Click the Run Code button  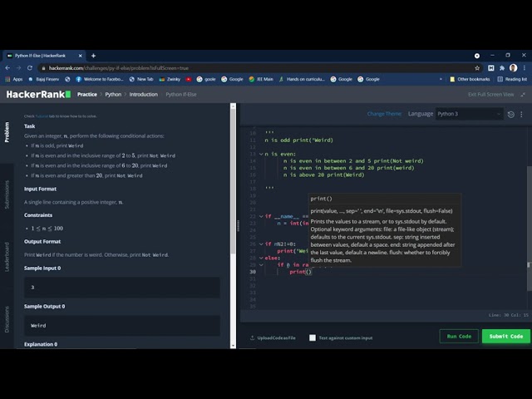[459, 336]
